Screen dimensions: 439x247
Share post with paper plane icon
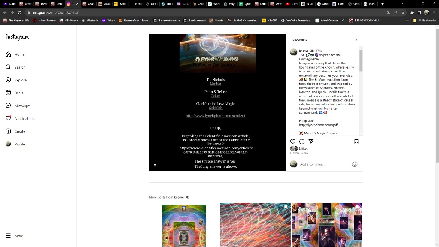click(x=311, y=142)
